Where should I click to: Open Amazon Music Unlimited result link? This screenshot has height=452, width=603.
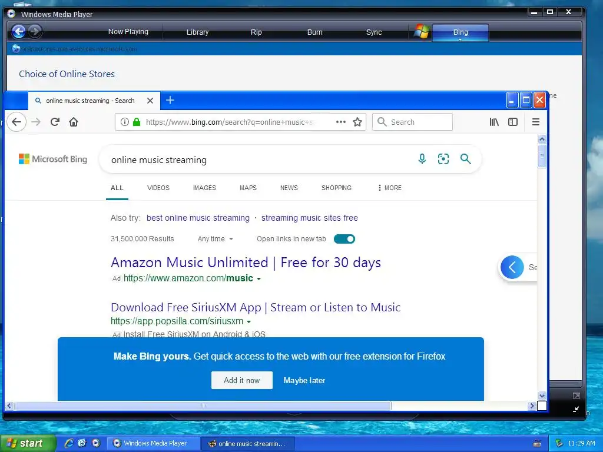pos(246,262)
